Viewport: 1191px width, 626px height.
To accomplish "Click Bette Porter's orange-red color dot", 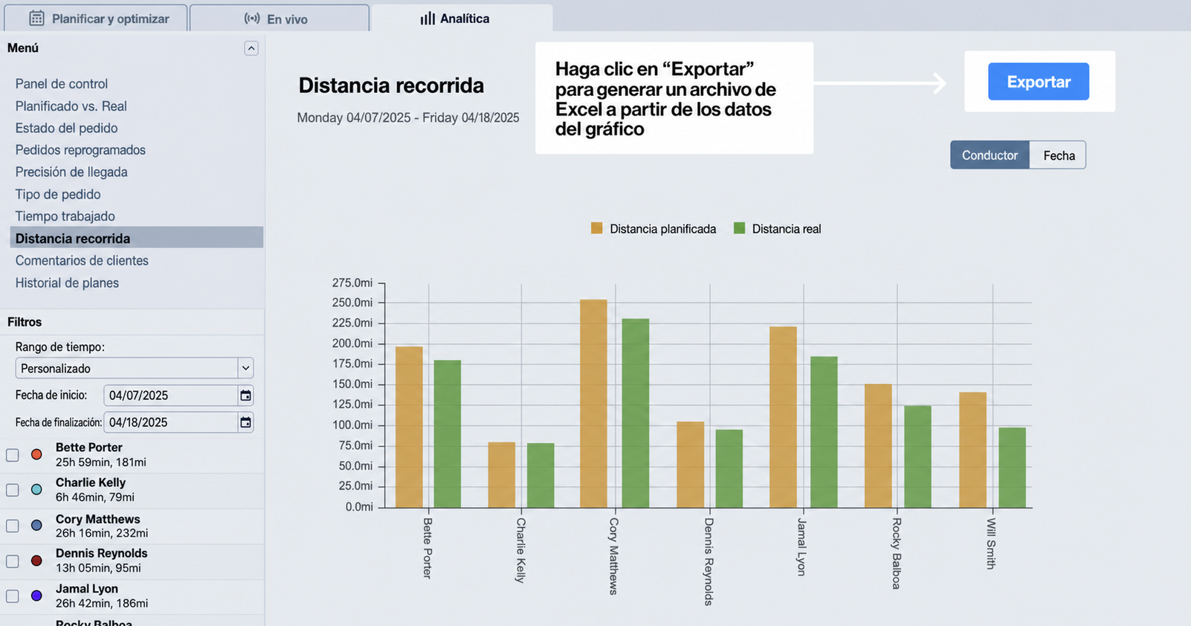I will pyautogui.click(x=36, y=454).
